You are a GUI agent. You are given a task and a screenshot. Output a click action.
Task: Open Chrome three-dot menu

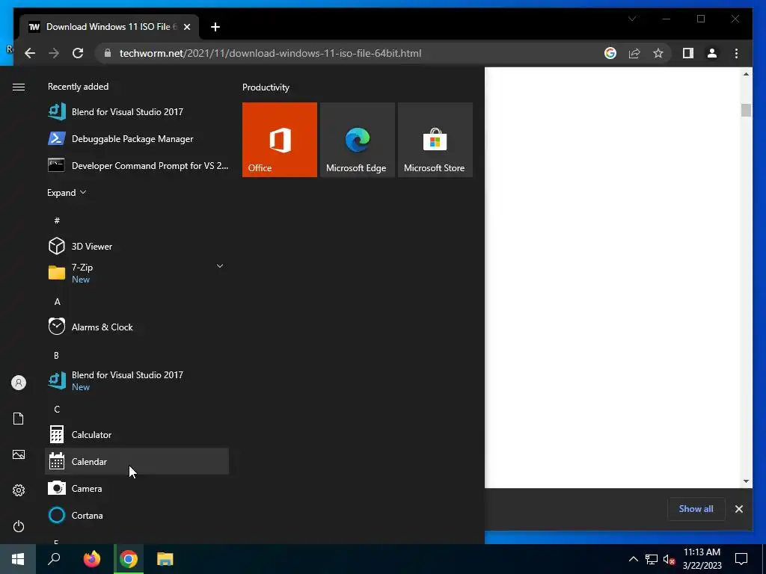point(736,53)
